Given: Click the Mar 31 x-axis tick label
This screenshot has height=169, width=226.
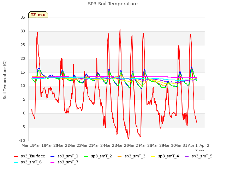Looking at the screenshot, I should tap(181, 145).
